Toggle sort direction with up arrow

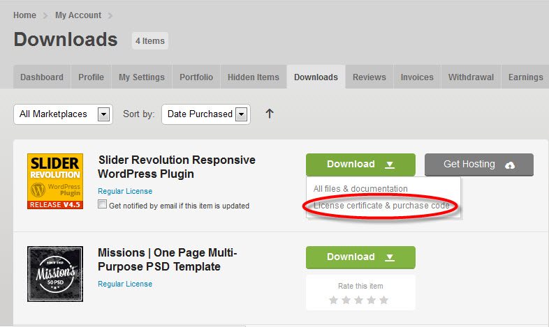[x=269, y=114]
